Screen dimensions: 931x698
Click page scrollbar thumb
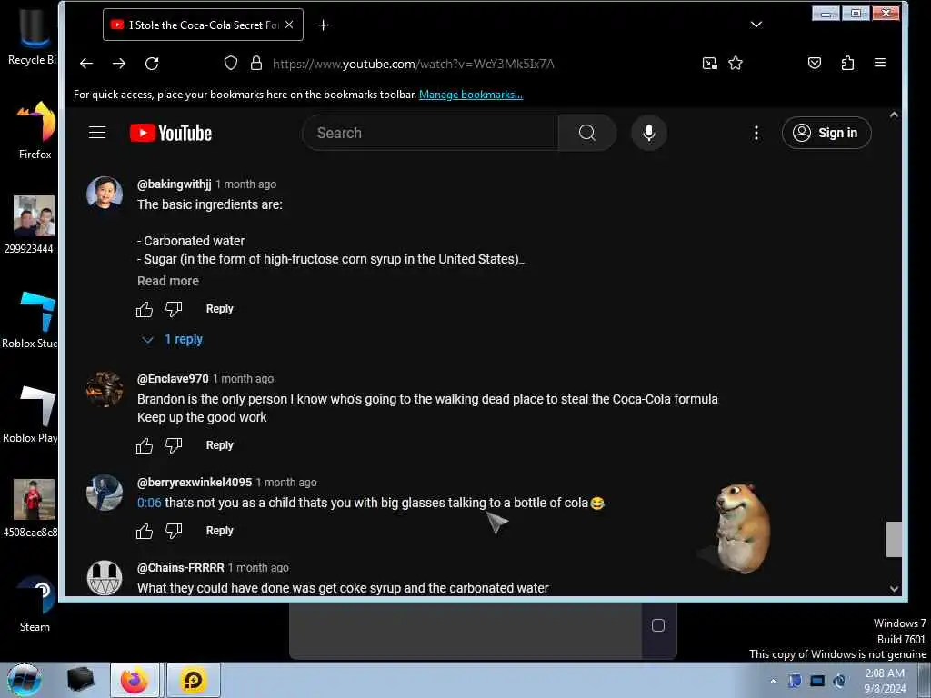point(895,539)
